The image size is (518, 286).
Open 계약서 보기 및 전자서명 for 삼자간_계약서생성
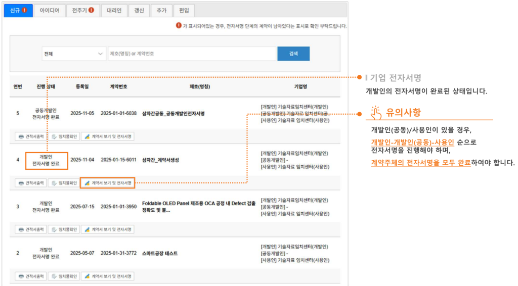[108, 183]
